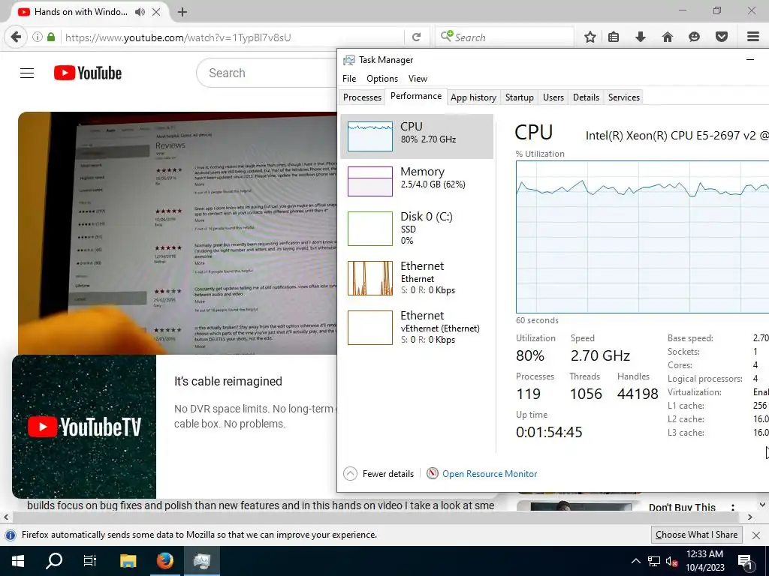Viewport: 769px width, 576px height.
Task: Click the Open Resource Monitor link
Action: click(x=490, y=474)
